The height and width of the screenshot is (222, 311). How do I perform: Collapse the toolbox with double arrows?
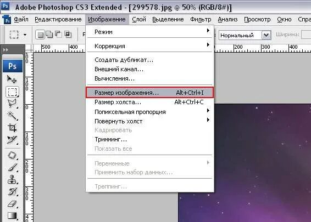(5, 50)
